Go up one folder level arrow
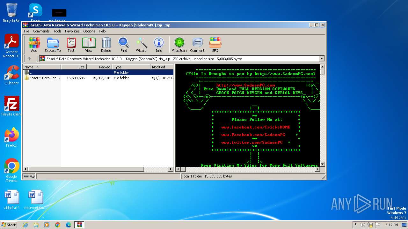The width and height of the screenshot is (408, 229). point(29,59)
